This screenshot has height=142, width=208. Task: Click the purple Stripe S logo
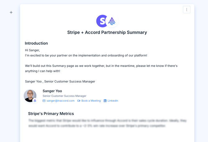pyautogui.click(x=102, y=21)
